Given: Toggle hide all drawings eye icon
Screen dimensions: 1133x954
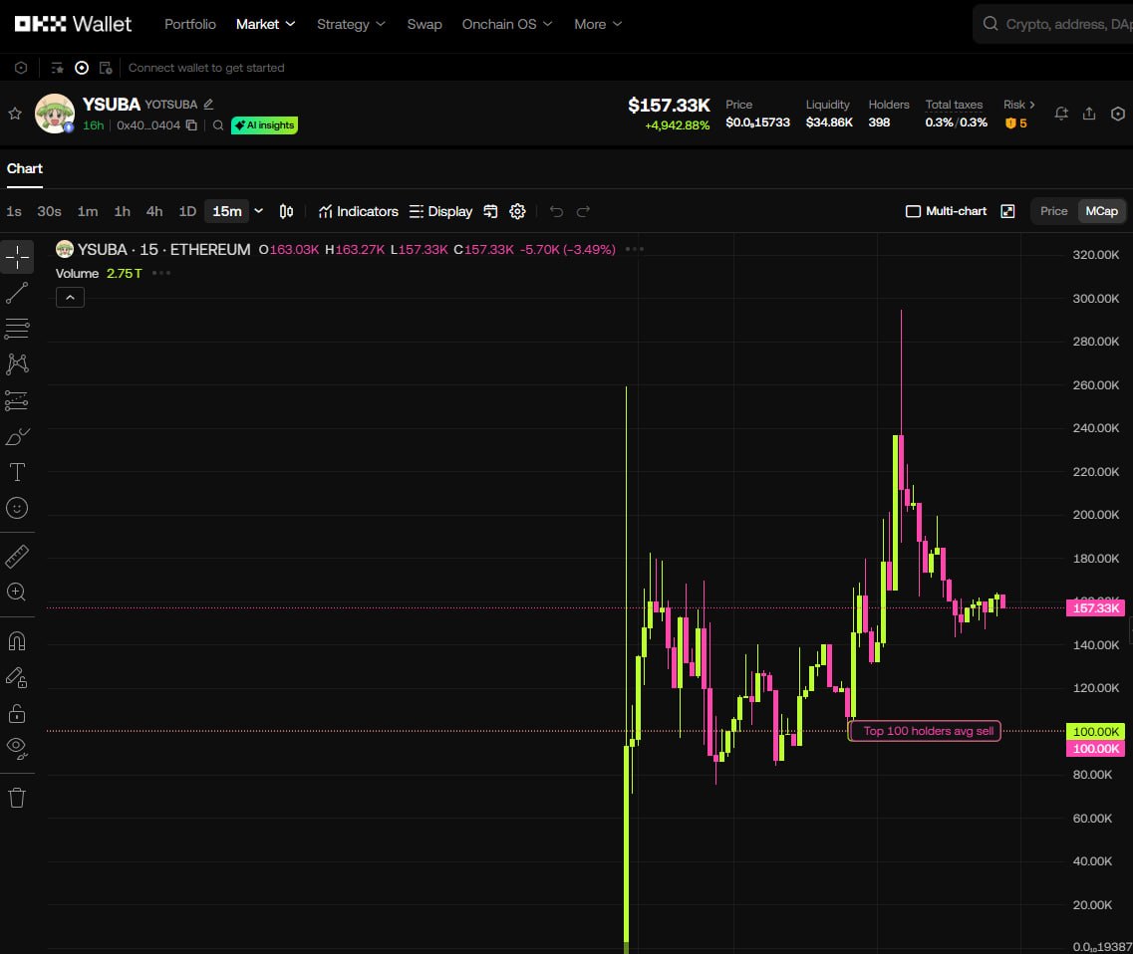Looking at the screenshot, I should pos(17,749).
